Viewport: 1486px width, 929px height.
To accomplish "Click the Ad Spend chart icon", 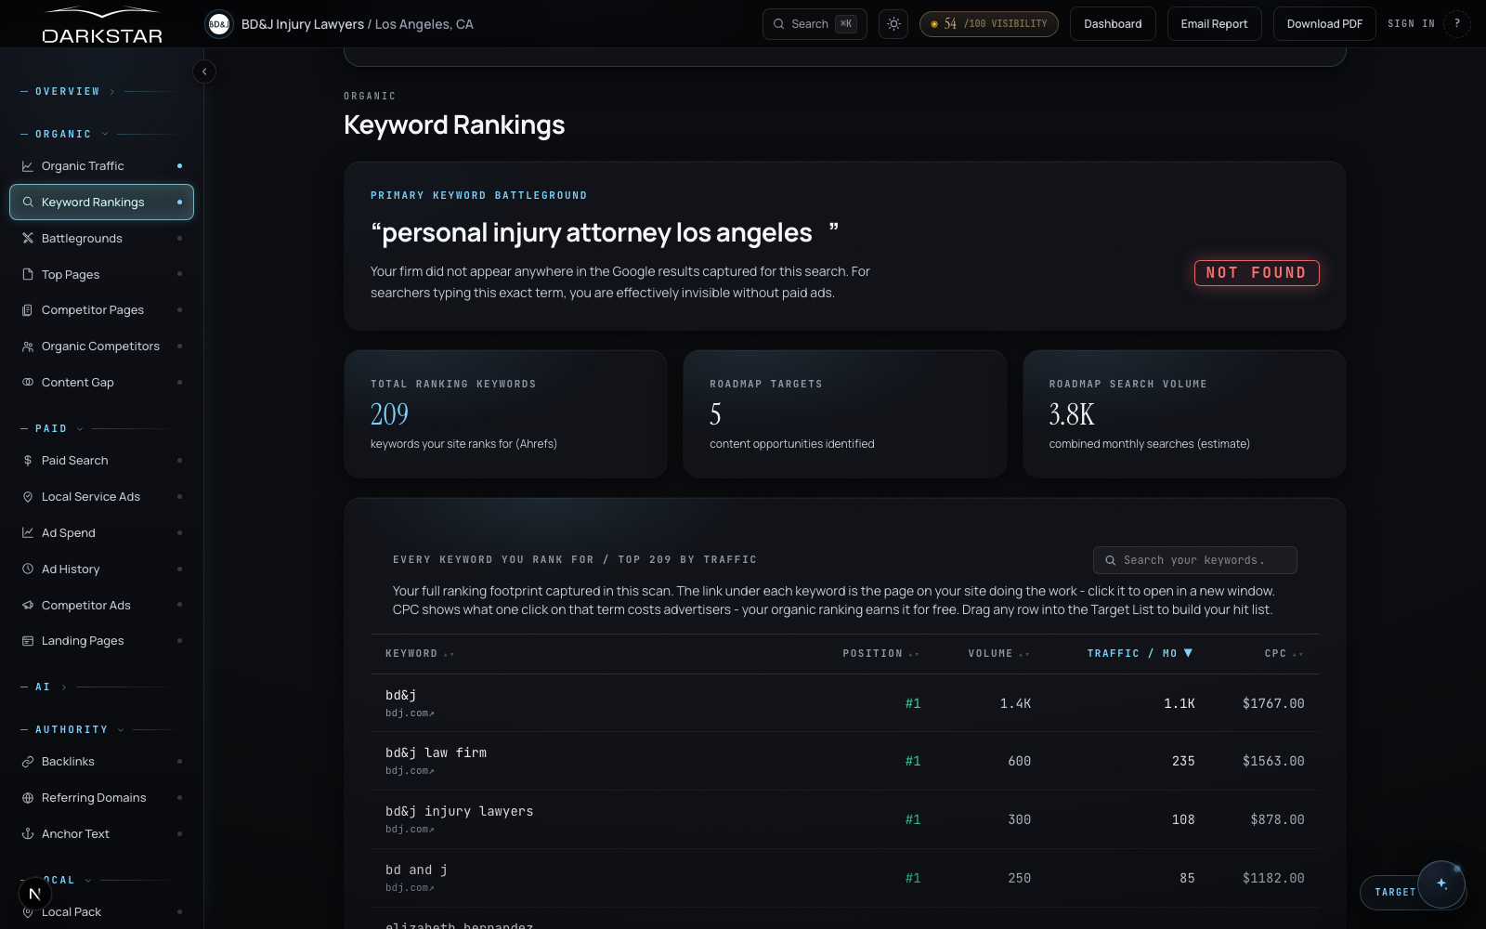I will click(x=28, y=533).
